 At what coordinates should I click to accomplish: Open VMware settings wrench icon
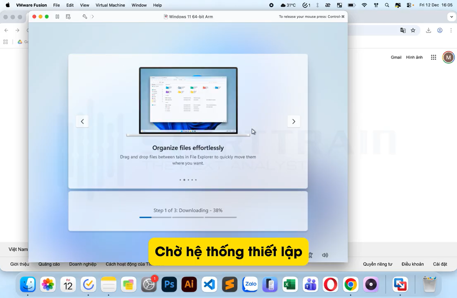click(x=85, y=17)
